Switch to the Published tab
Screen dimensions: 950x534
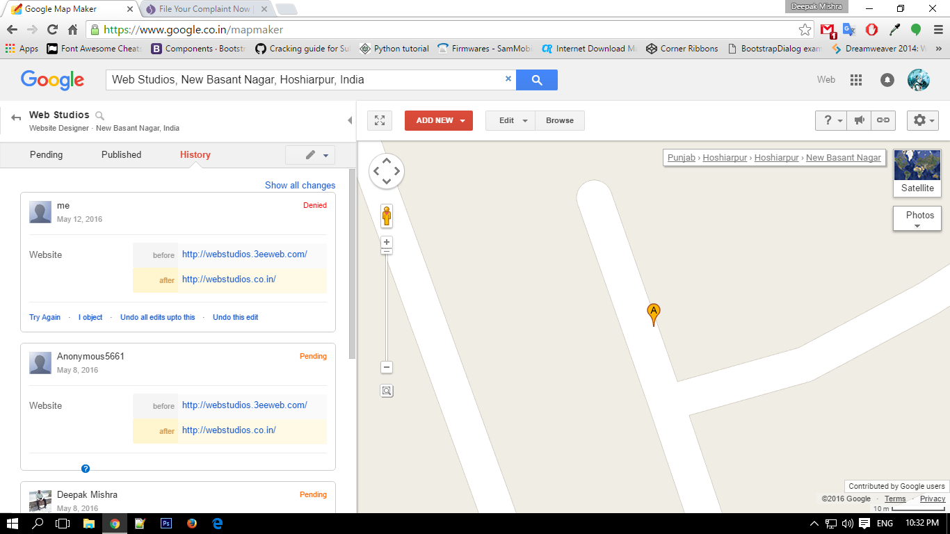pyautogui.click(x=121, y=155)
